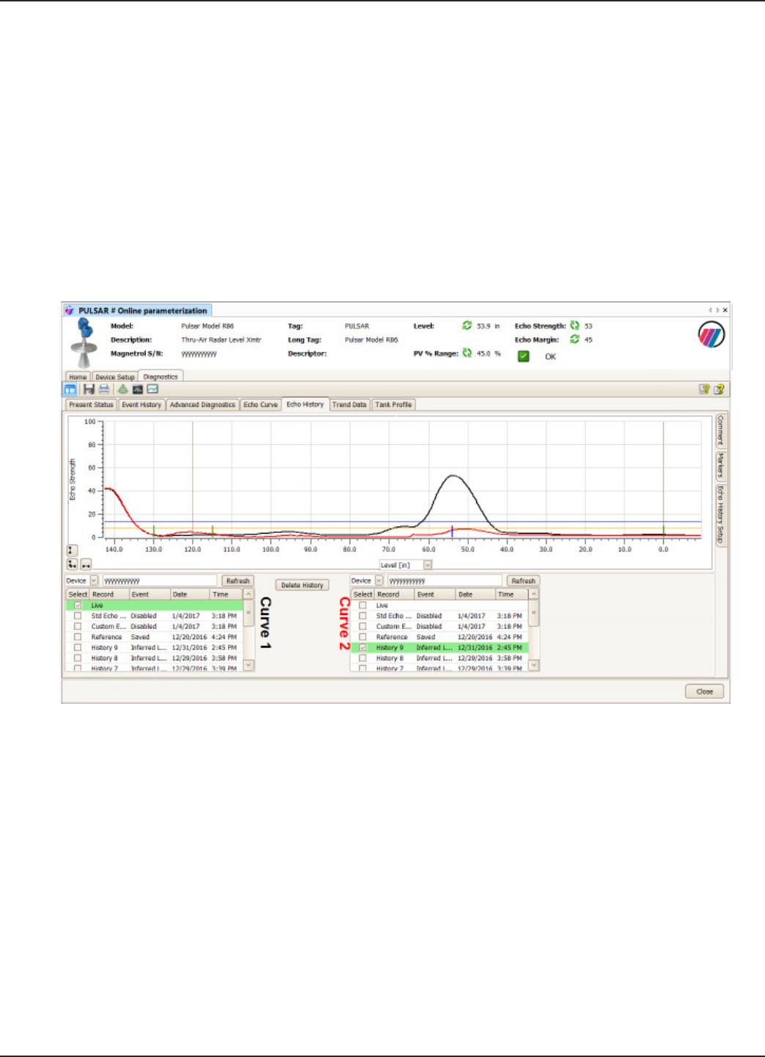Image resolution: width=765 pixels, height=1057 pixels.
Task: Expand the Markers side panel
Action: [x=720, y=465]
